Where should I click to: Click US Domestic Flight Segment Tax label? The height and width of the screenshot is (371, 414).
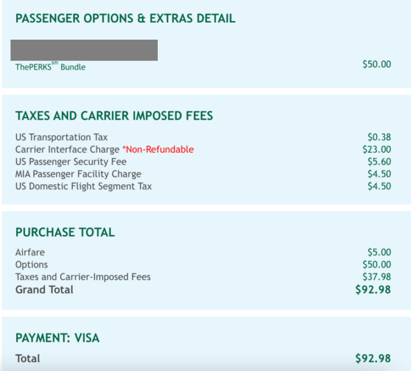[83, 186]
